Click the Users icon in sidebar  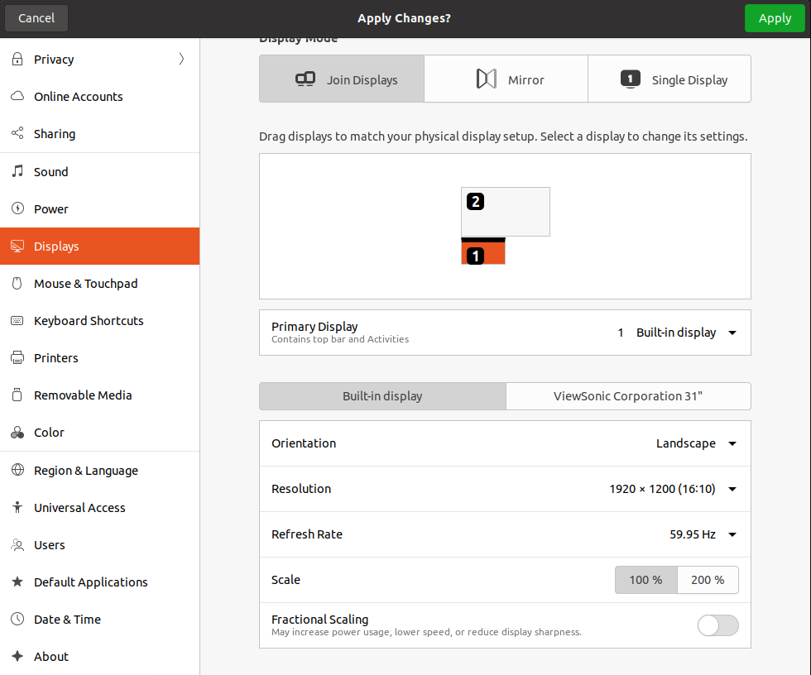(x=17, y=545)
